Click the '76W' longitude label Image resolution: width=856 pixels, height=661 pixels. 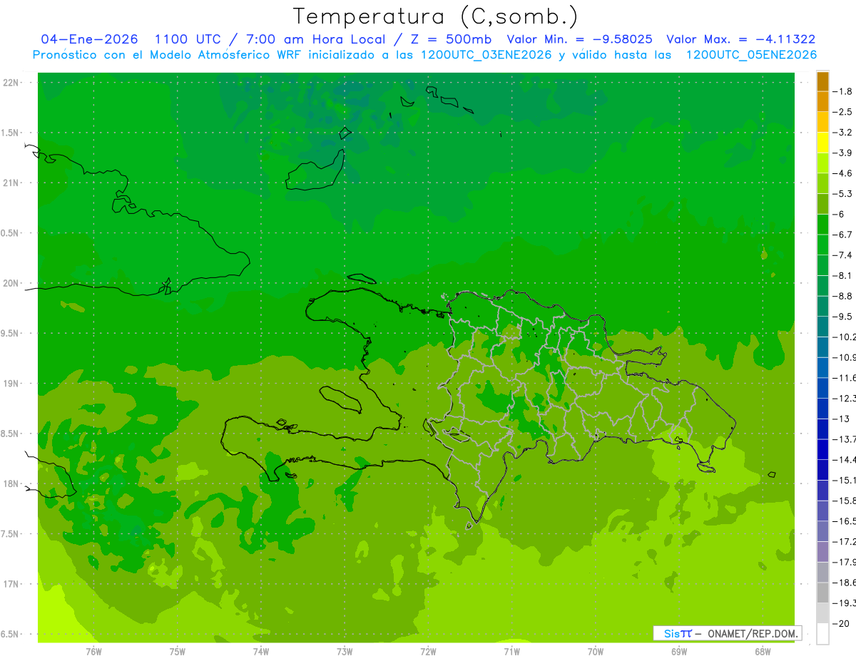pyautogui.click(x=93, y=651)
